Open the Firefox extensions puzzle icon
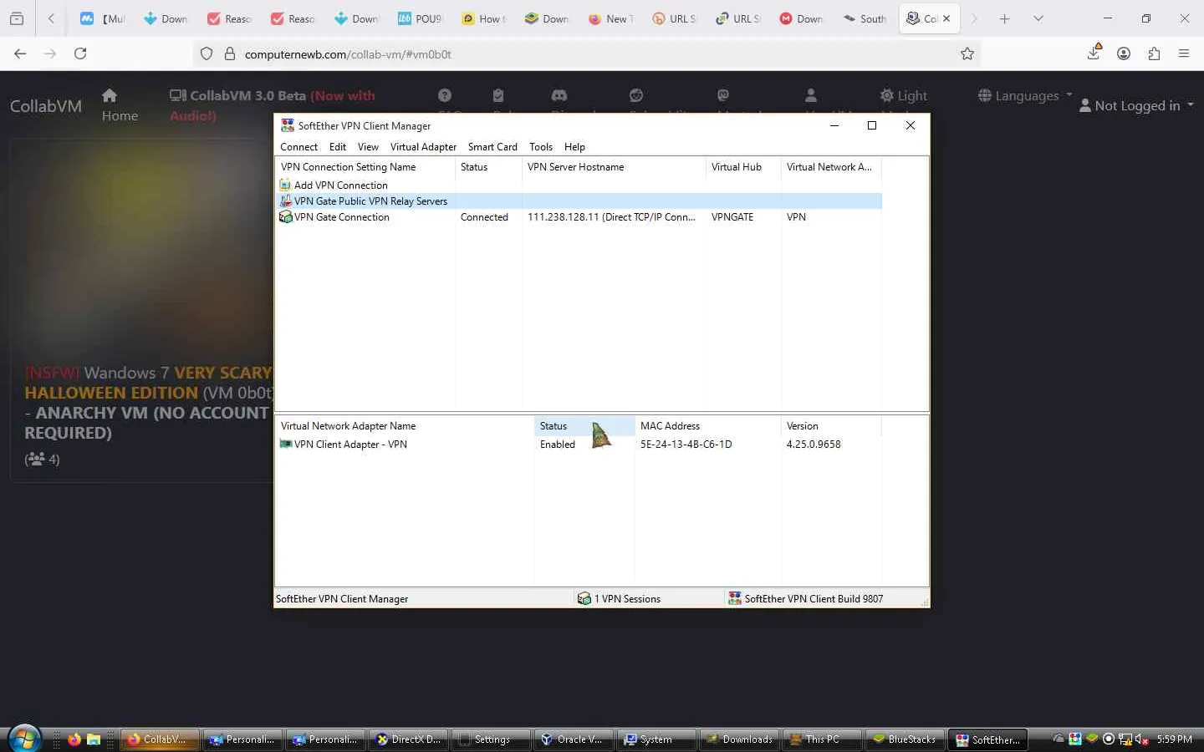The width and height of the screenshot is (1204, 752). click(x=1154, y=53)
